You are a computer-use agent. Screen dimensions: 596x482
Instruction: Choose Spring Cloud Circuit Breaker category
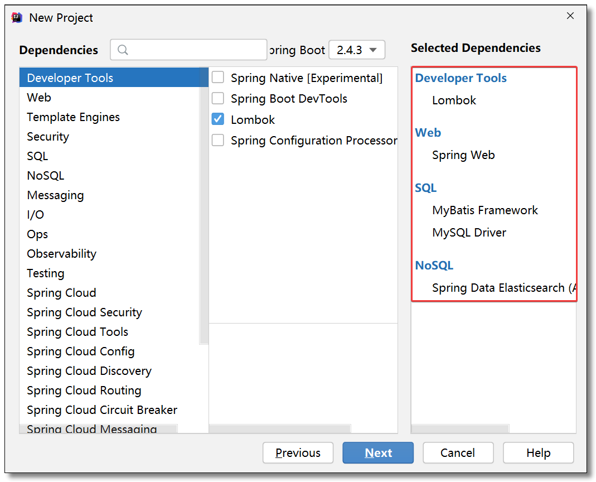tap(109, 409)
